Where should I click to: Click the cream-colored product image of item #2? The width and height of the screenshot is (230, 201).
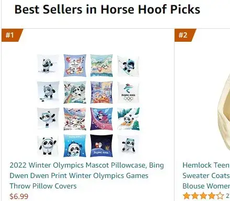pyautogui.click(x=224, y=111)
